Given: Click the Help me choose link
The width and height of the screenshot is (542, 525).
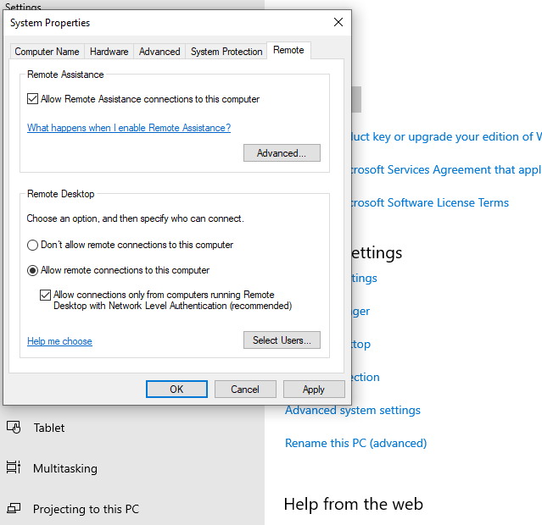Looking at the screenshot, I should [59, 341].
